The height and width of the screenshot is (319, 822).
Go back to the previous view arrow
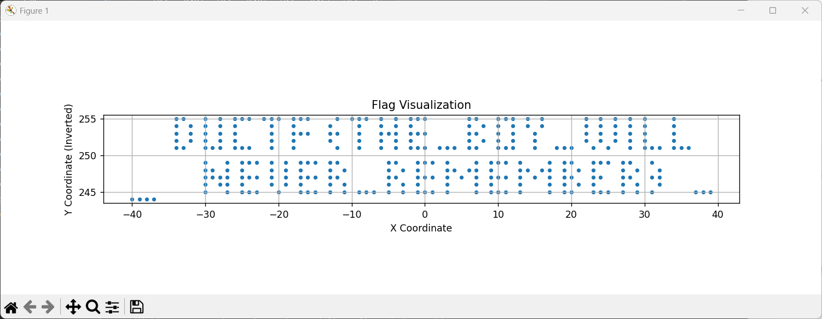tap(31, 307)
